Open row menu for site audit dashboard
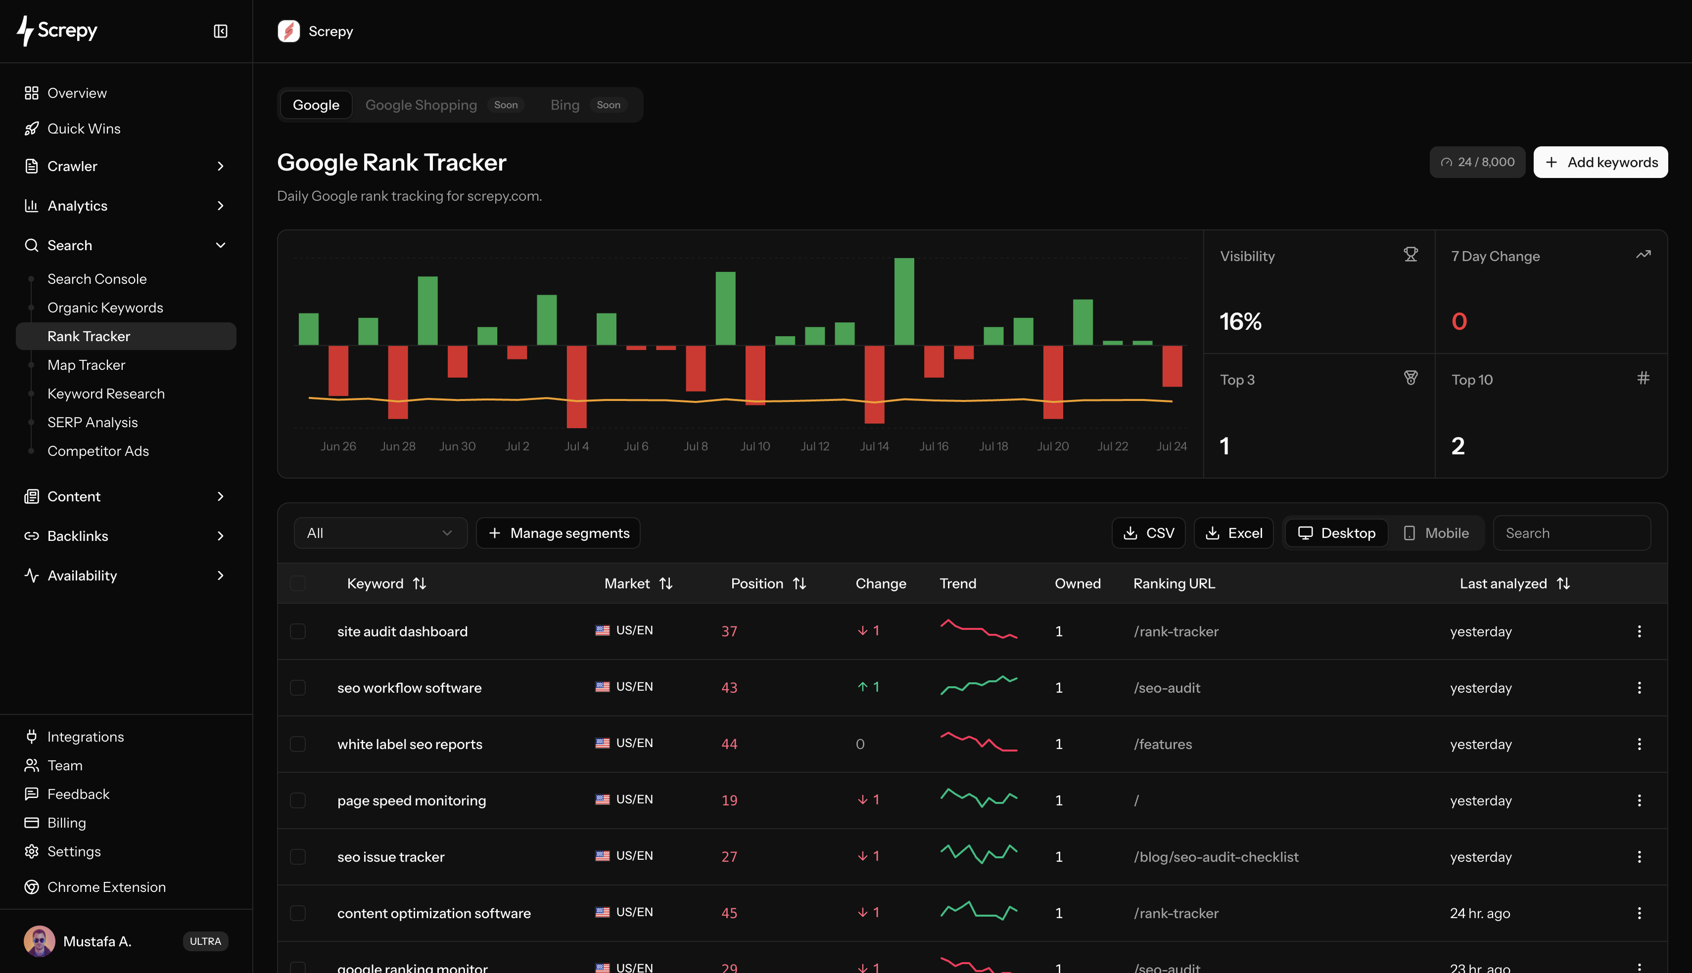The height and width of the screenshot is (973, 1692). click(1639, 631)
